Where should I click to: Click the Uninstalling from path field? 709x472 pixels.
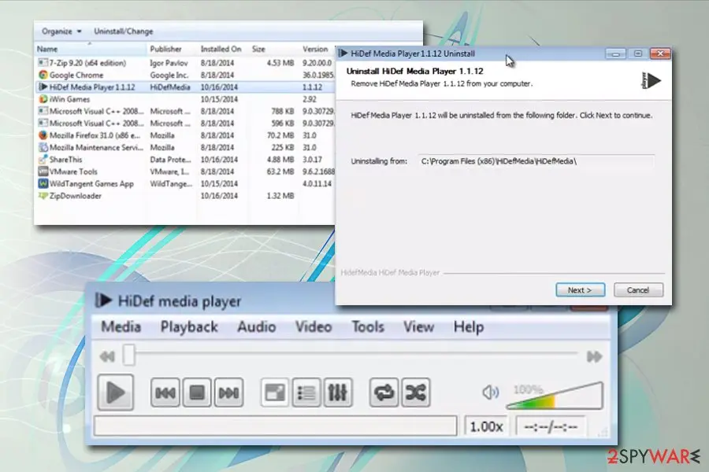click(536, 161)
